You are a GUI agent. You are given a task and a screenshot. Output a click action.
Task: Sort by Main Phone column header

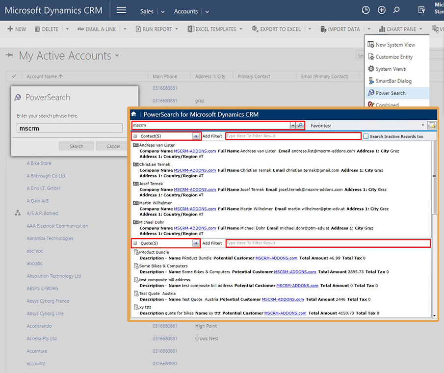point(165,77)
